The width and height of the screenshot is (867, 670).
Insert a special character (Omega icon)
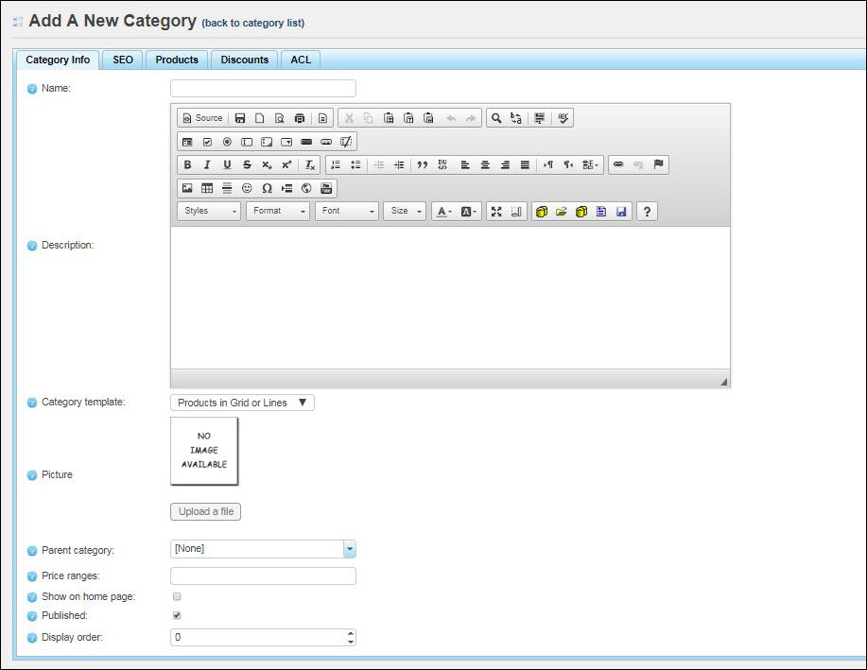pyautogui.click(x=267, y=188)
